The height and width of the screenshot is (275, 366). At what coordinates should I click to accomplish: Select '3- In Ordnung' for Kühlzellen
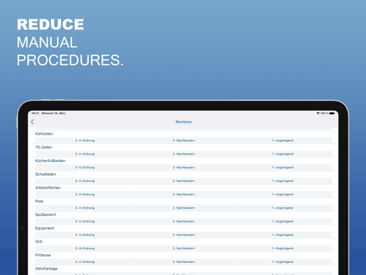pyautogui.click(x=85, y=141)
